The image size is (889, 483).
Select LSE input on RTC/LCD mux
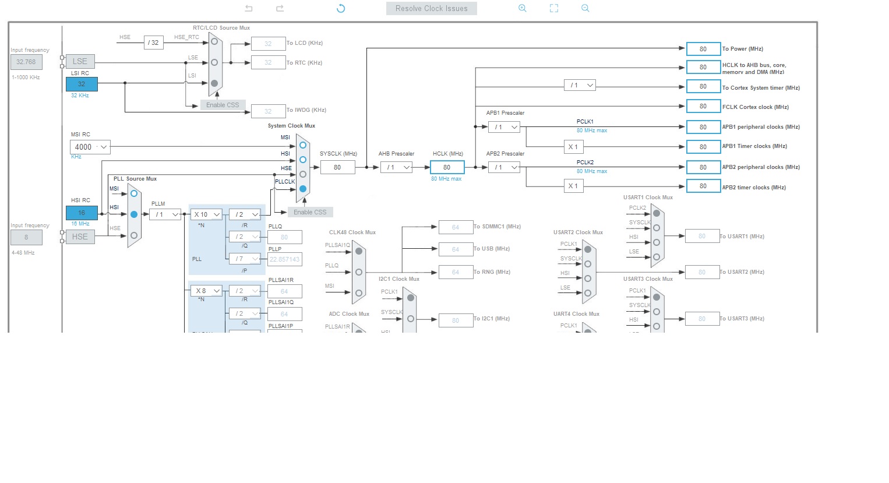[x=214, y=62]
